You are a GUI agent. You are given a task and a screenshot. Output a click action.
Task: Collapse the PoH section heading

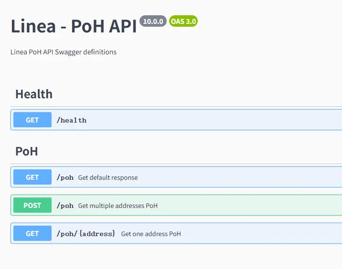[27, 151]
